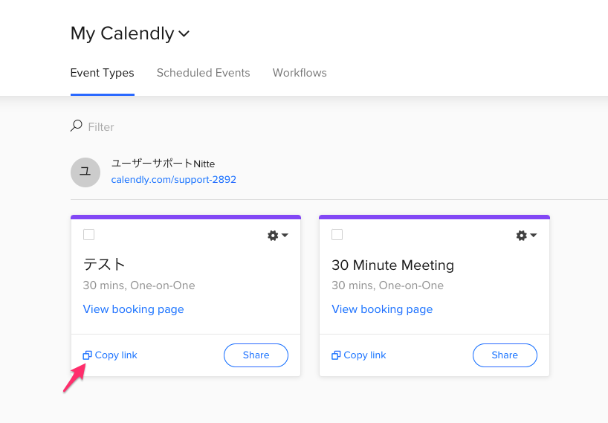The height and width of the screenshot is (423, 608).
Task: Click copy icon on テスト card
Action: pyautogui.click(x=87, y=355)
